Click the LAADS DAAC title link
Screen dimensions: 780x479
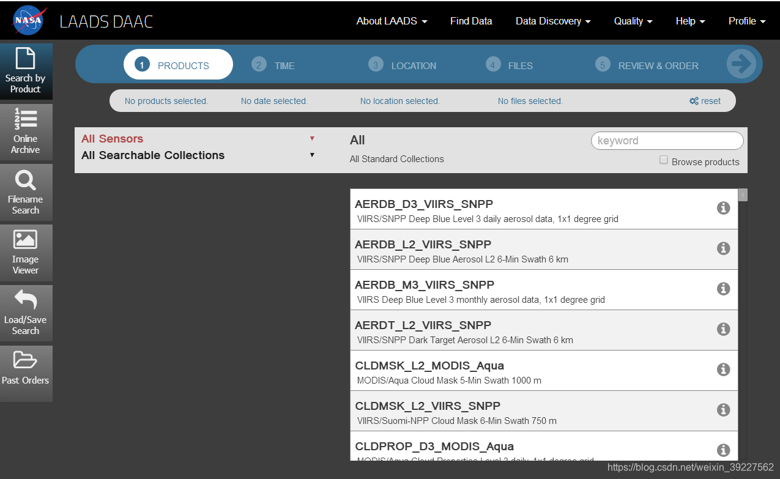click(x=106, y=21)
